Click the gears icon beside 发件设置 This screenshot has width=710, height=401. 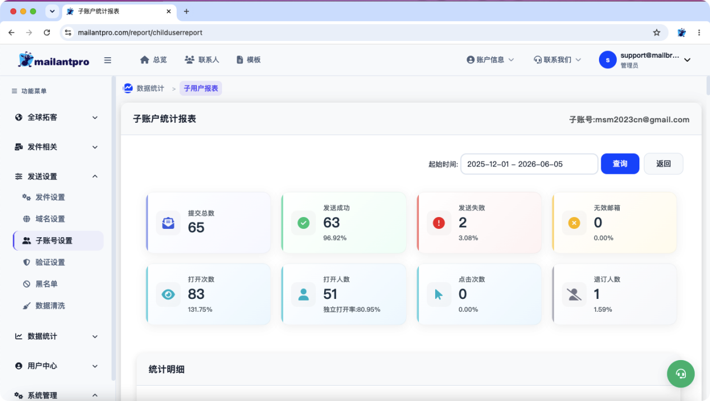[26, 197]
